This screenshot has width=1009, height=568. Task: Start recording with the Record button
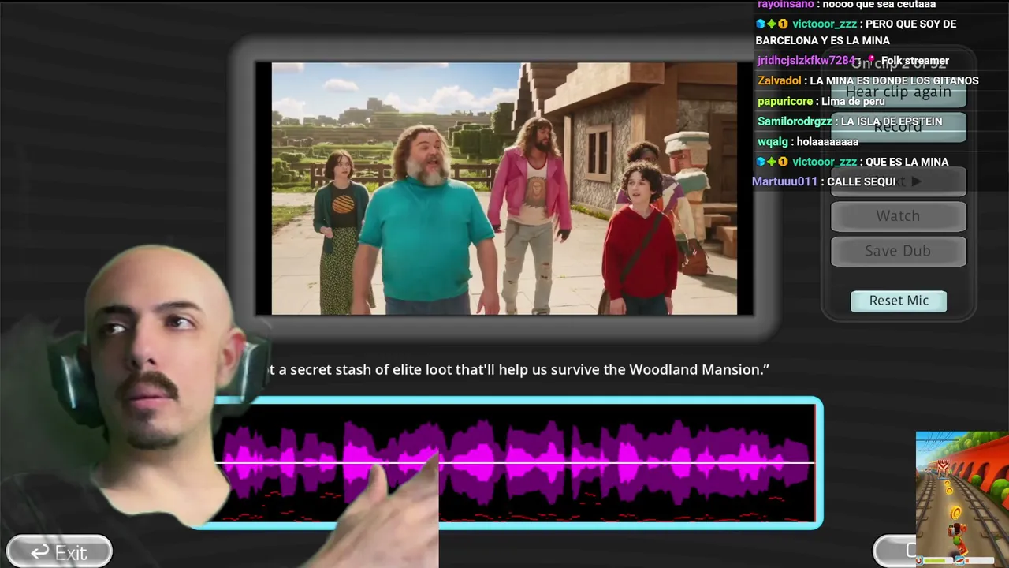[898, 127]
